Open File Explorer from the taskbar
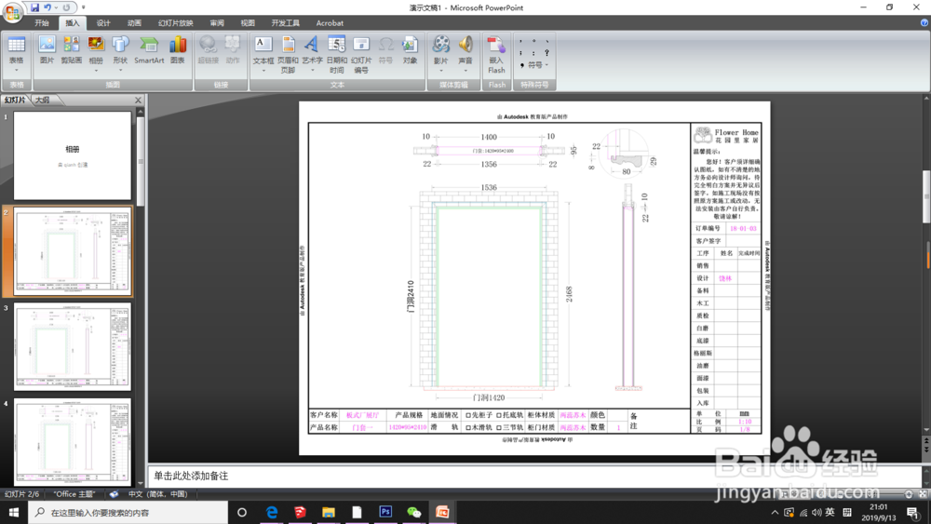The image size is (931, 524). click(329, 512)
